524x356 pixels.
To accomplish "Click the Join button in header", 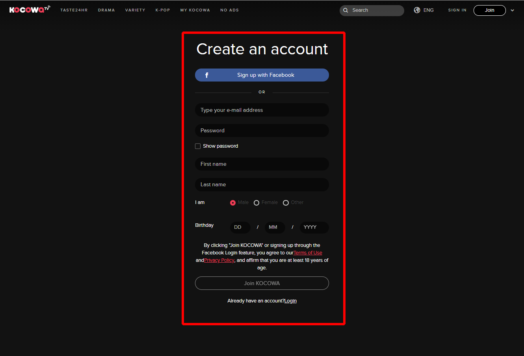I will (490, 10).
